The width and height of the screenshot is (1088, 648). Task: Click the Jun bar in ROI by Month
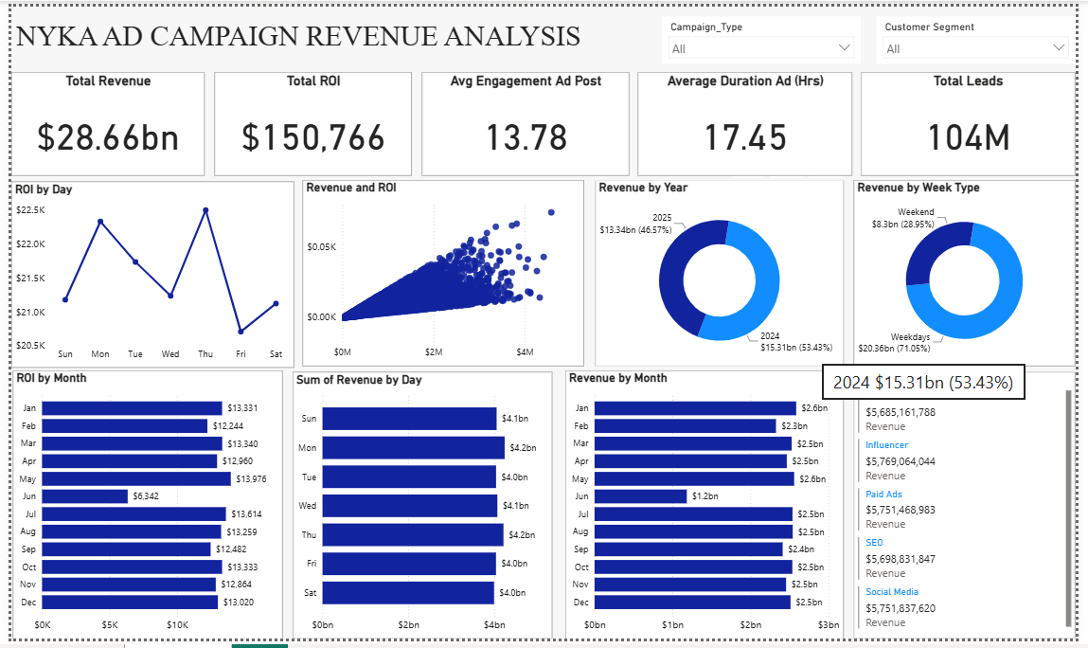[85, 495]
